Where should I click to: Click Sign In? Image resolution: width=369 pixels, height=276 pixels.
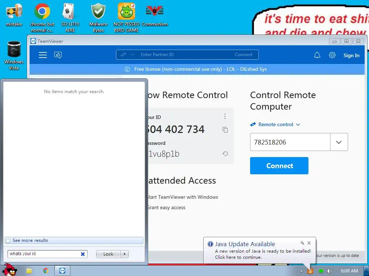[351, 55]
